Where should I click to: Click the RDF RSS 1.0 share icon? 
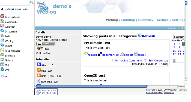click(x=39, y=81)
